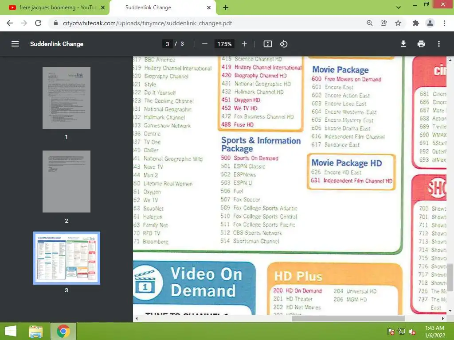Print the PDF document
Viewport: 454px width, 340px height.
click(421, 44)
